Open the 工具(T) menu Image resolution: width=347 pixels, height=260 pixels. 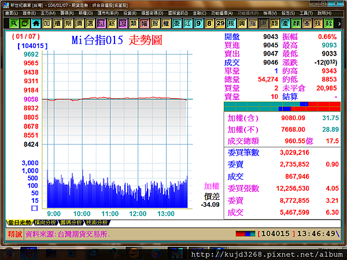click(306, 13)
